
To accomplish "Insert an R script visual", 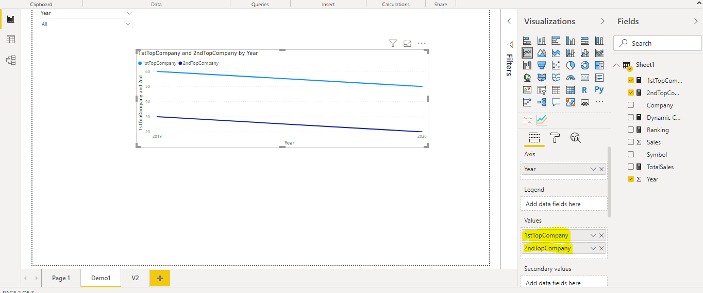I will [585, 90].
